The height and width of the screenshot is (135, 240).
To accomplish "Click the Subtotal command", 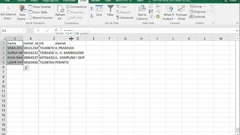I will coord(197,16).
